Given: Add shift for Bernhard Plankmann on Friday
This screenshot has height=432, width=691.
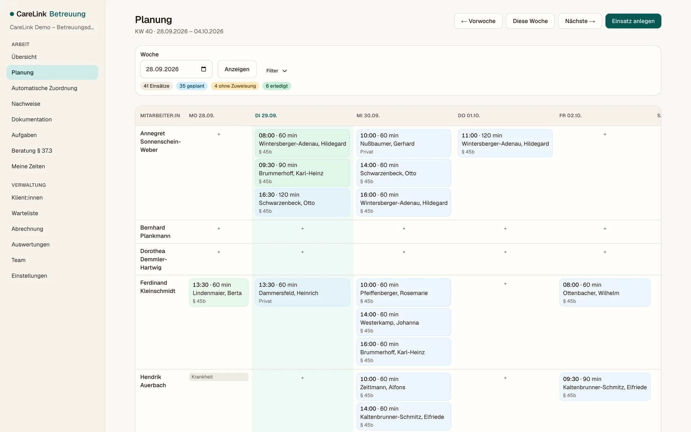Looking at the screenshot, I should [605, 229].
